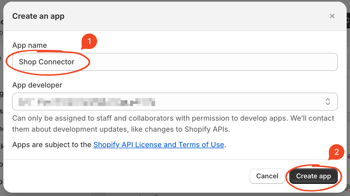Close the Create an app dialog
Viewport: 350px width, 196px height.
(332, 16)
